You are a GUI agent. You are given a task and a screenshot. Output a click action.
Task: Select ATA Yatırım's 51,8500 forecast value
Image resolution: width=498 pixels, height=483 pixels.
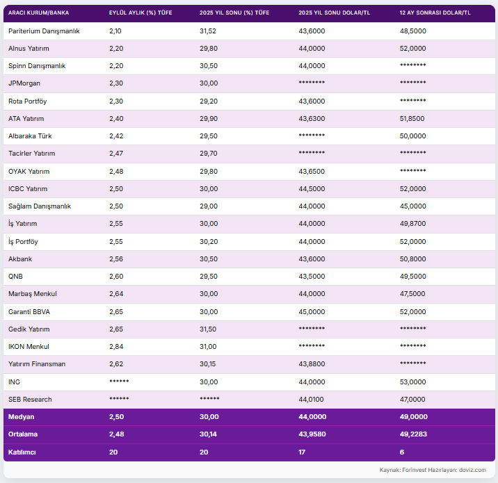[412, 119]
